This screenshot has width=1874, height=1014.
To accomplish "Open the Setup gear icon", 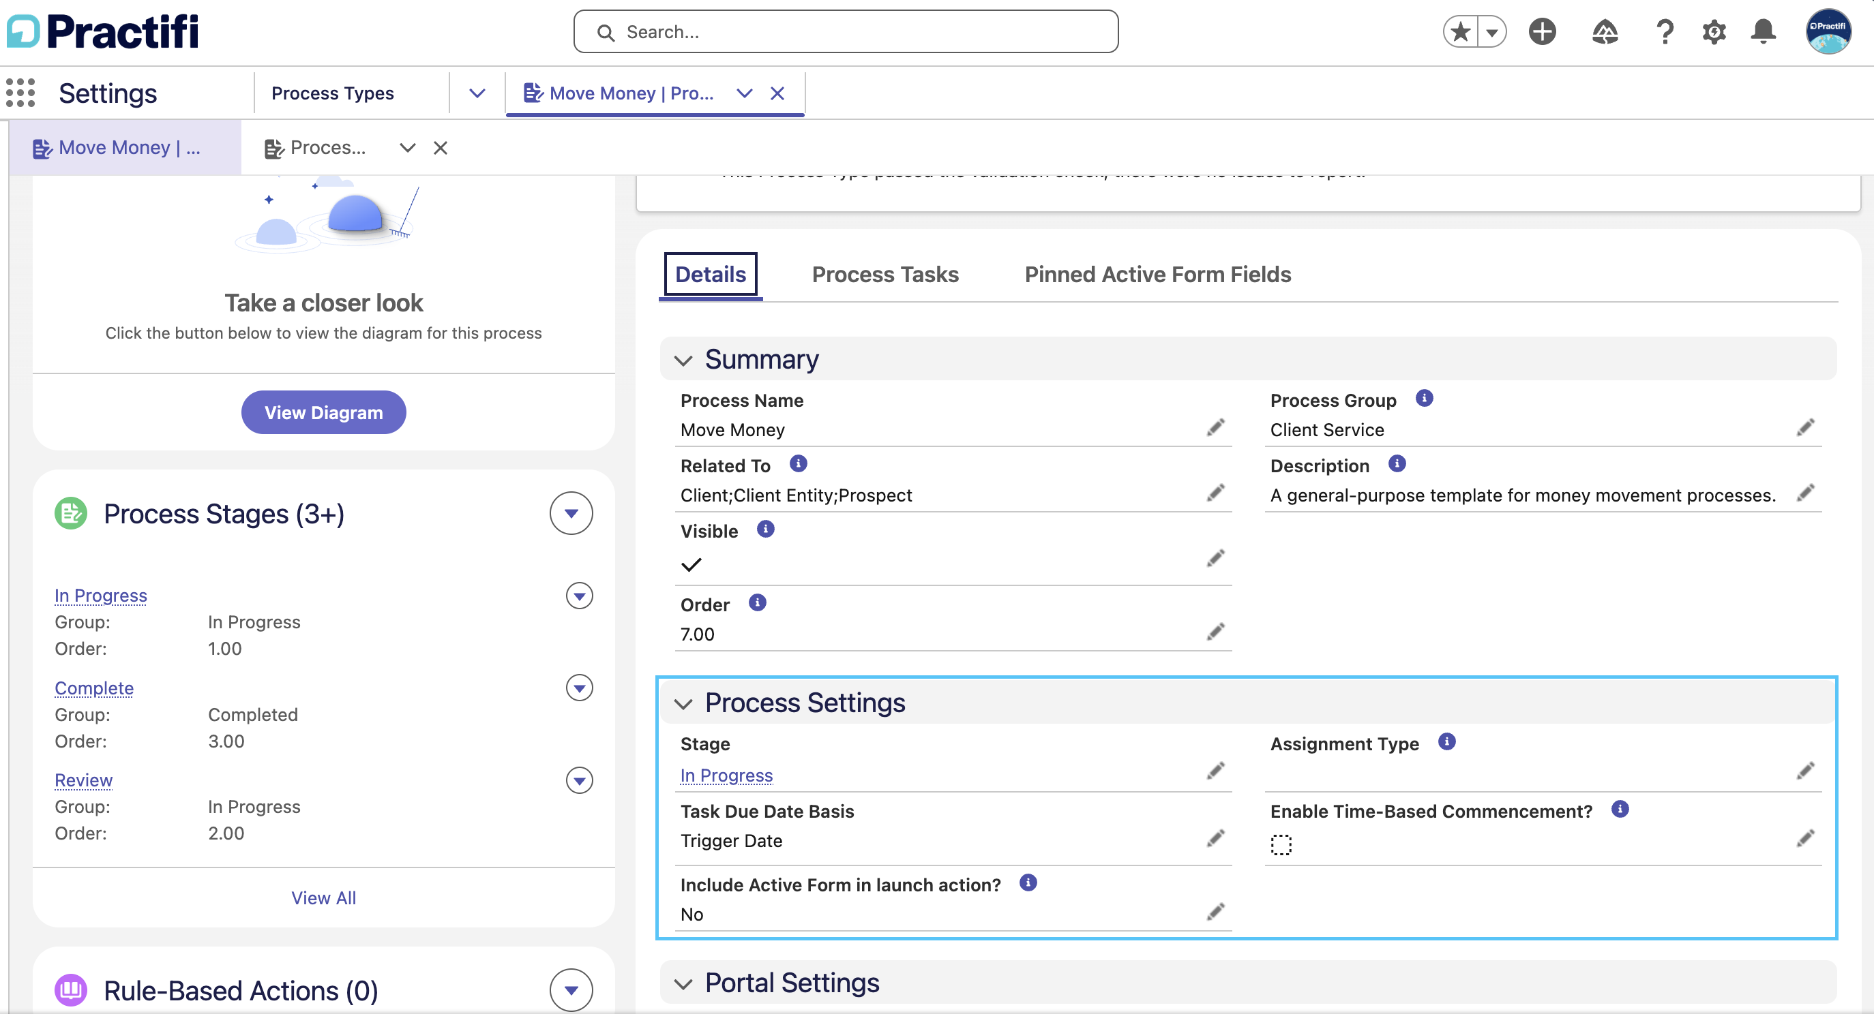I will (1714, 32).
